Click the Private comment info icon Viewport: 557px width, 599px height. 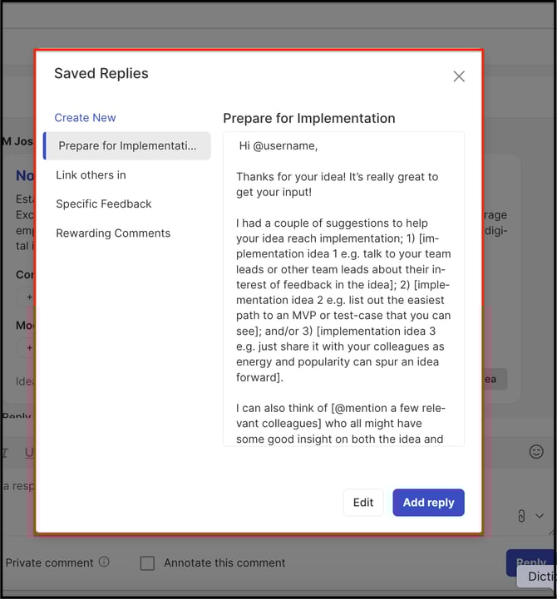coord(104,562)
